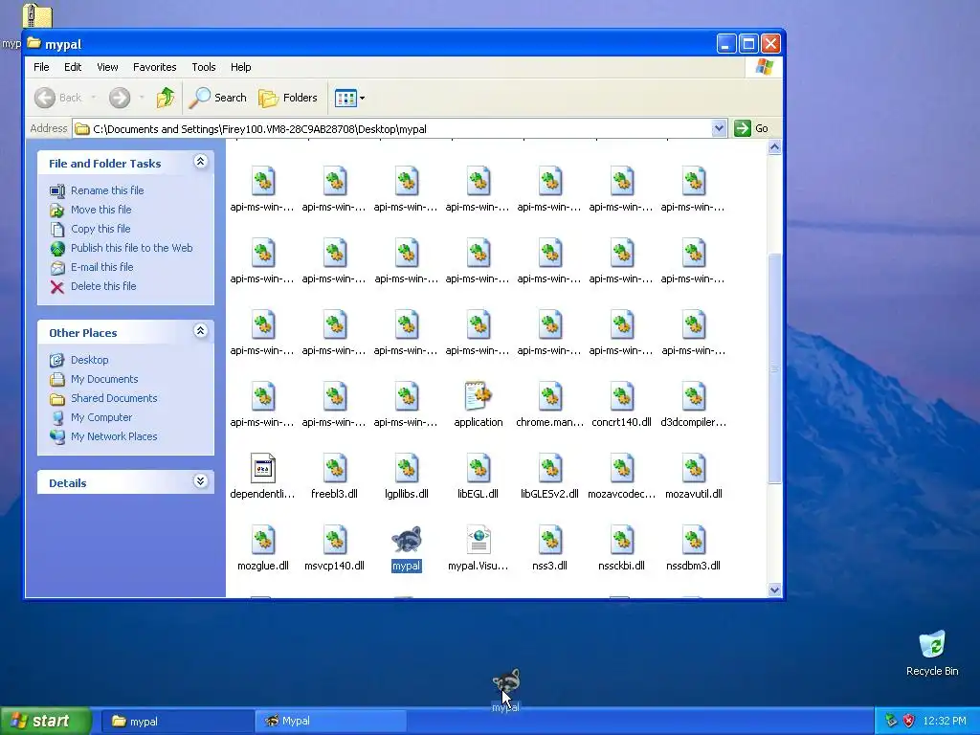Click the Go button beside address bar
The image size is (980, 735).
click(x=752, y=129)
